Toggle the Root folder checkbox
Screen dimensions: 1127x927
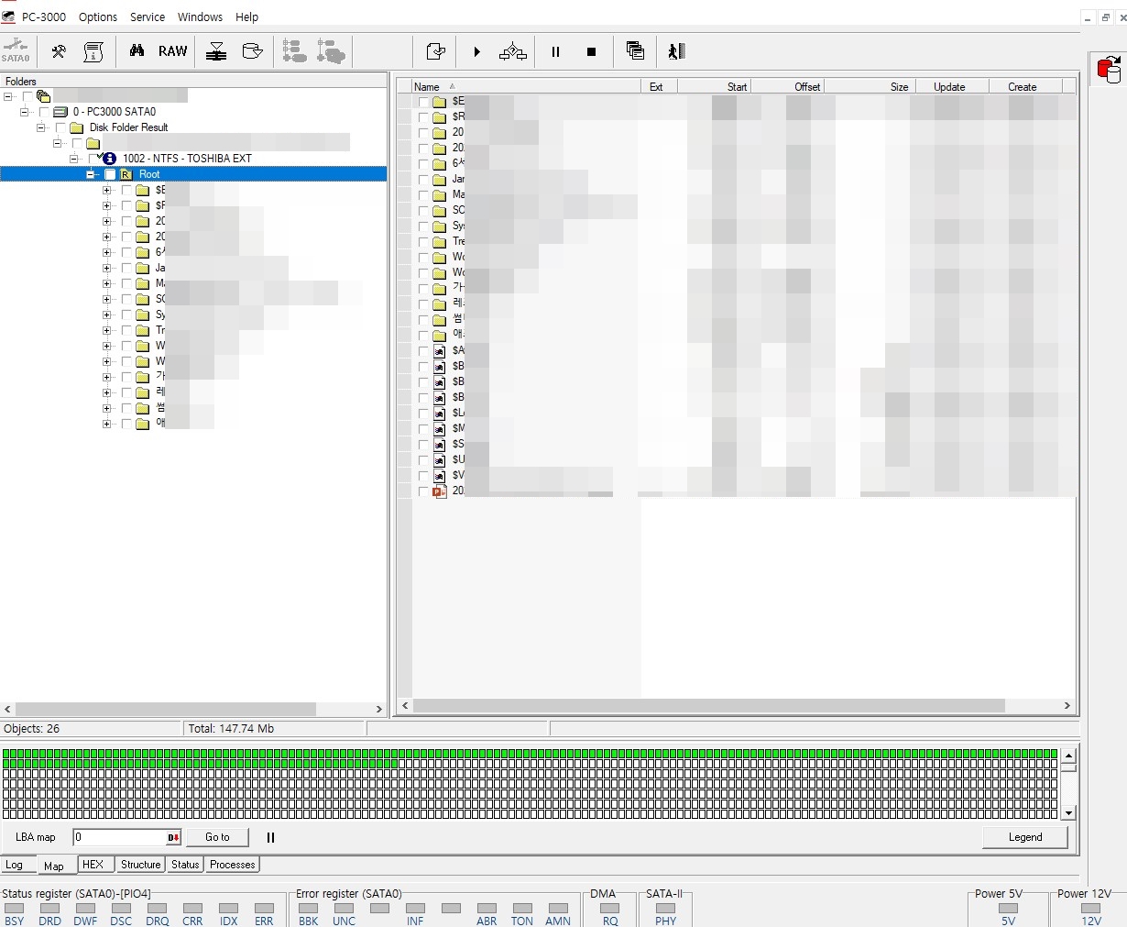point(110,174)
